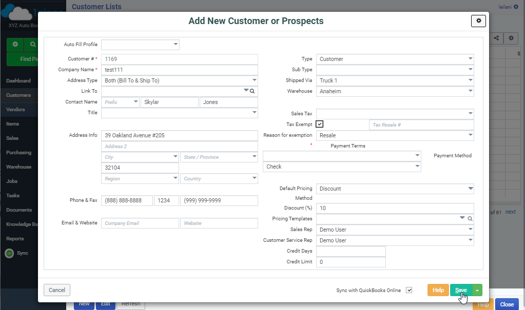Select Vendors in the sidebar menu

15,110
